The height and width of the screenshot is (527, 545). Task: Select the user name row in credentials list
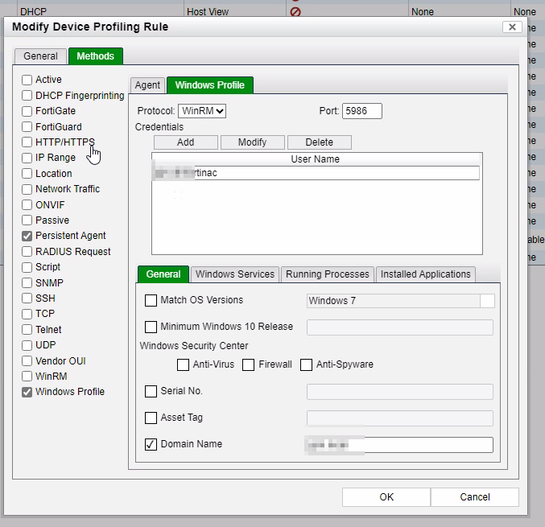[x=316, y=173]
